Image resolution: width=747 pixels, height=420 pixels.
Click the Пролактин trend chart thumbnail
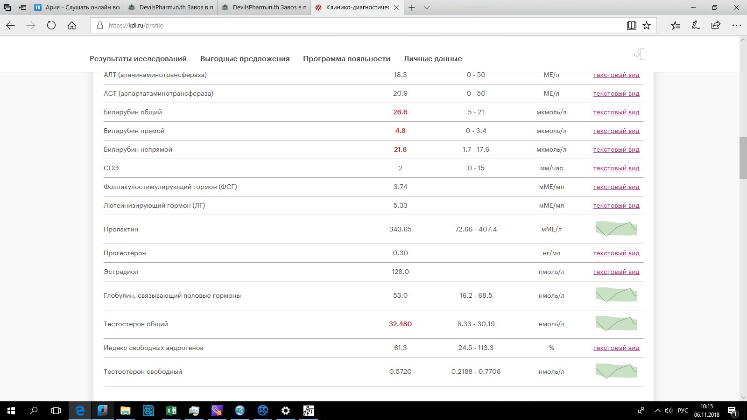(616, 229)
